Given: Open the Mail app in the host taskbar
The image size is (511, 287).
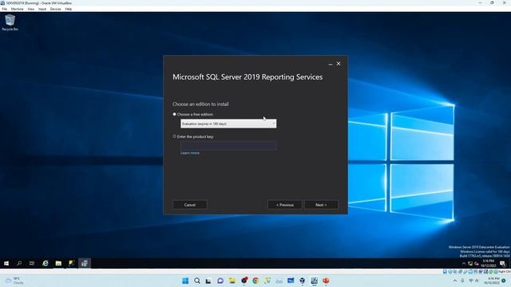Looking at the screenshot, I should point(291,281).
